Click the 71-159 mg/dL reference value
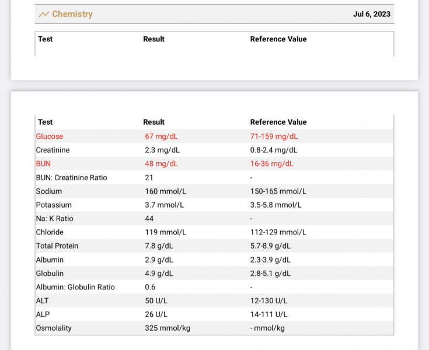The height and width of the screenshot is (350, 429). click(x=274, y=136)
